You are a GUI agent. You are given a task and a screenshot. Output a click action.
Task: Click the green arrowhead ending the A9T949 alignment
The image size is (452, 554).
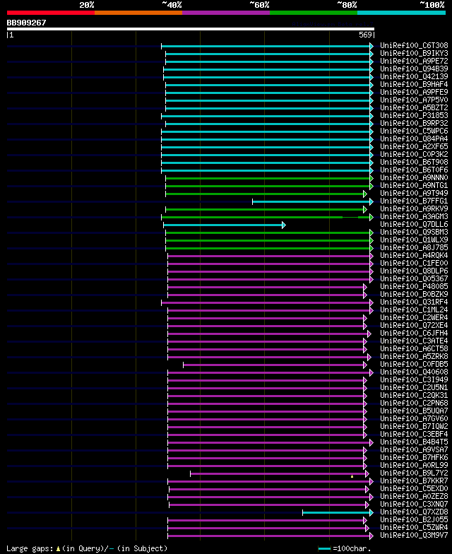365,194
